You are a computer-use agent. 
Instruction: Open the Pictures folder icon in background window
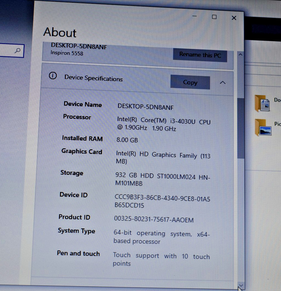point(263,128)
